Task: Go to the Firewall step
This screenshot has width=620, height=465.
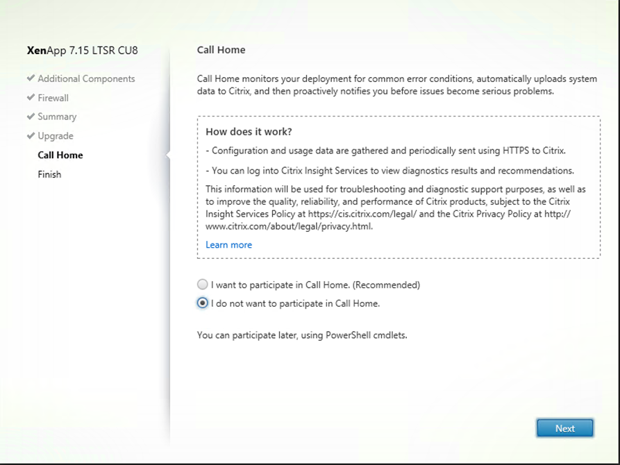Action: click(53, 98)
